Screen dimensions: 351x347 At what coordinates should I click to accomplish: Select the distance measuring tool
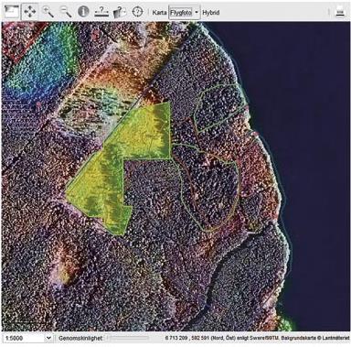[101, 12]
